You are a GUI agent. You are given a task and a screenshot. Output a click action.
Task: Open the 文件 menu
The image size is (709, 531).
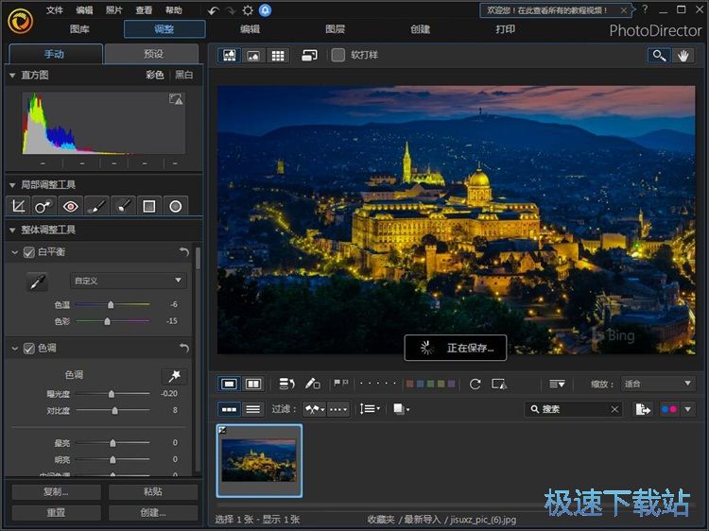(x=55, y=10)
